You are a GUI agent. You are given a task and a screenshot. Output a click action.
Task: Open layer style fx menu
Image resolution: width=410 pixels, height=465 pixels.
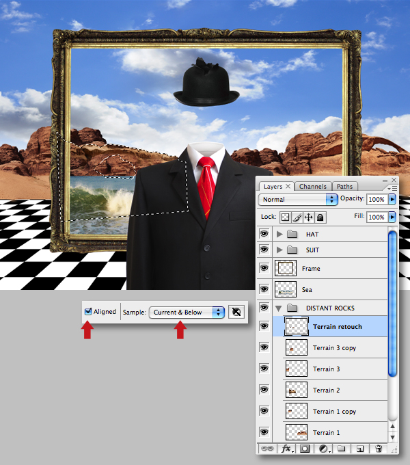click(x=287, y=449)
